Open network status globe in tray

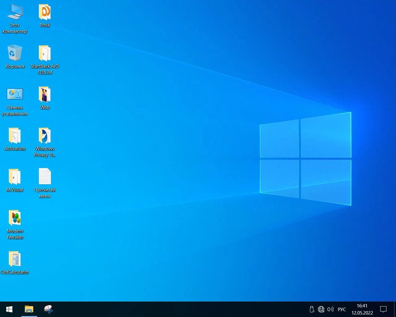321,309
